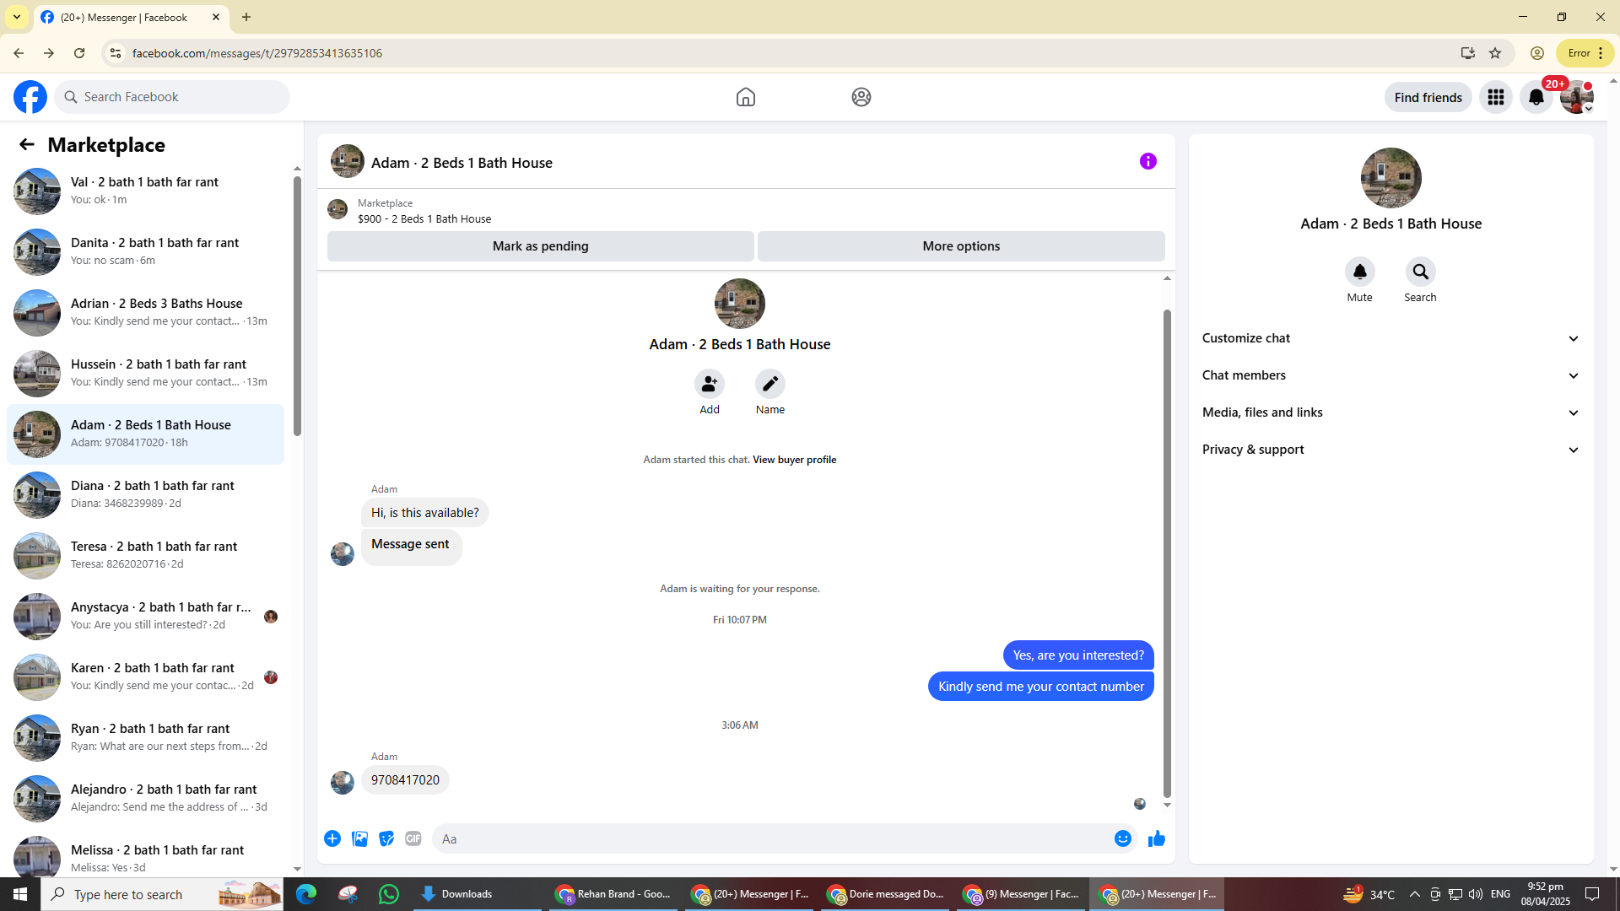
Task: Attach a photo using the image icon
Action: tap(359, 838)
